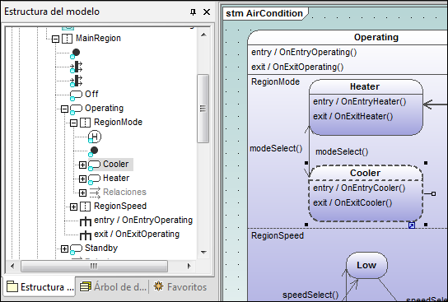448x302 pixels.
Task: Select the Heater item in model tree
Action: [116, 178]
